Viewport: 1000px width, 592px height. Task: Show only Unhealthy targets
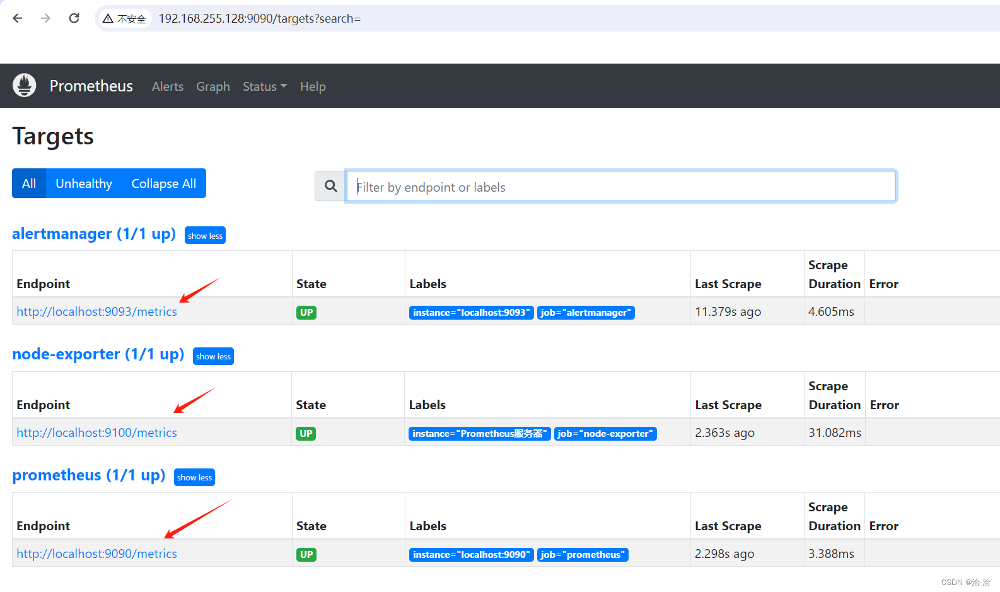click(84, 183)
